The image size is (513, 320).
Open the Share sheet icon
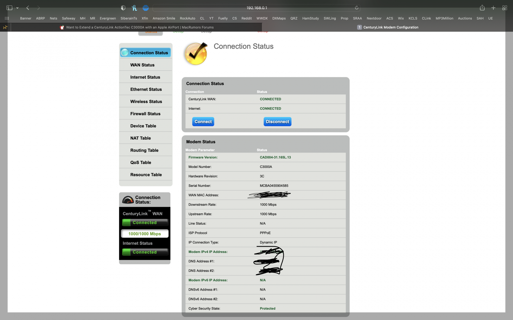(482, 8)
